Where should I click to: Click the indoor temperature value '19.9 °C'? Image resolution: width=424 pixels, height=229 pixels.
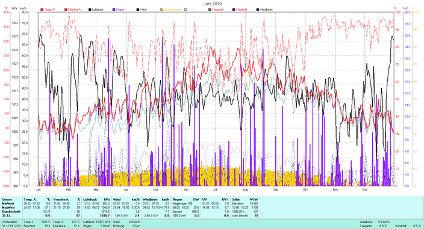click(46, 222)
